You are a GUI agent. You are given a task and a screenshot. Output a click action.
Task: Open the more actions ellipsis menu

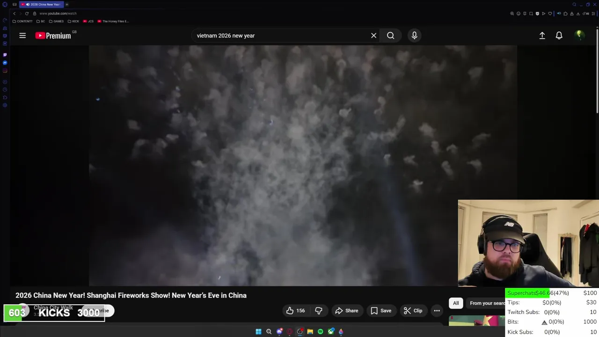pyautogui.click(x=437, y=311)
